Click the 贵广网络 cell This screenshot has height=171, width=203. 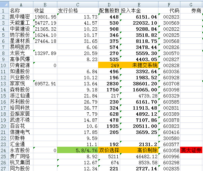[21, 156]
